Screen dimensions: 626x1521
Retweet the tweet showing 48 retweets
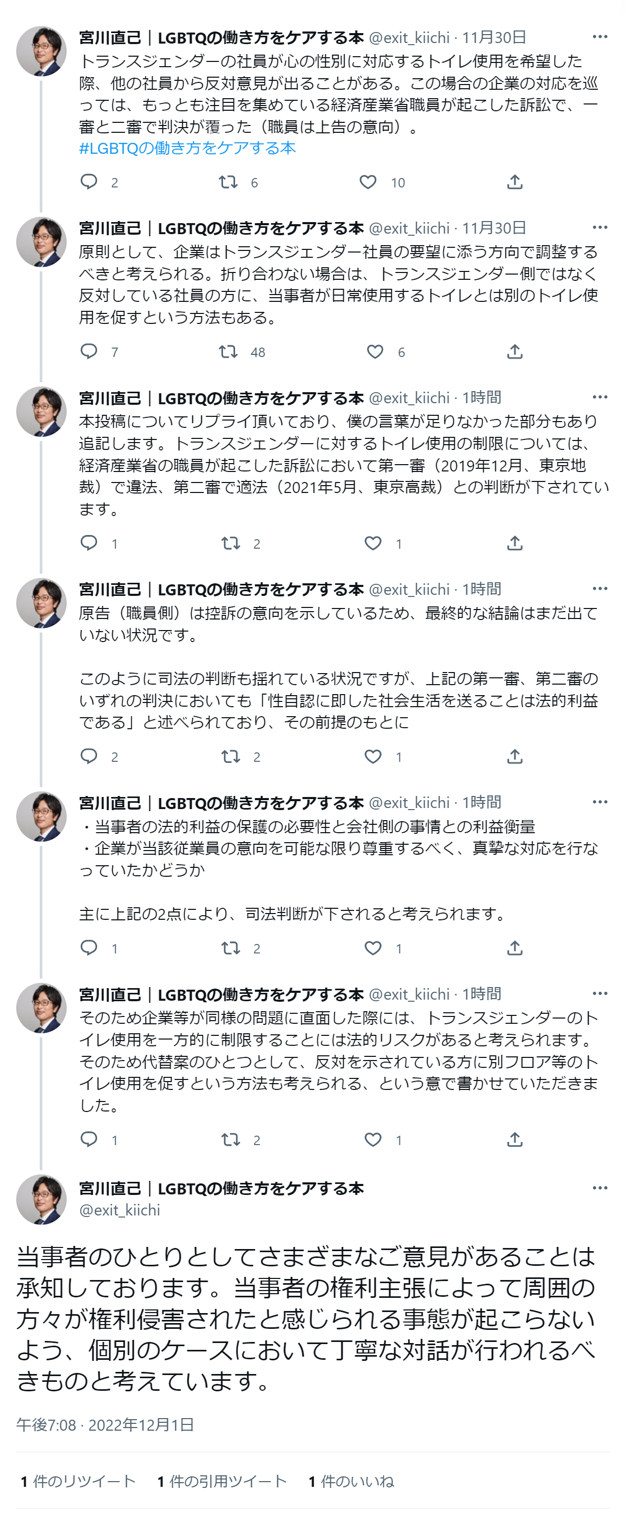pos(228,352)
